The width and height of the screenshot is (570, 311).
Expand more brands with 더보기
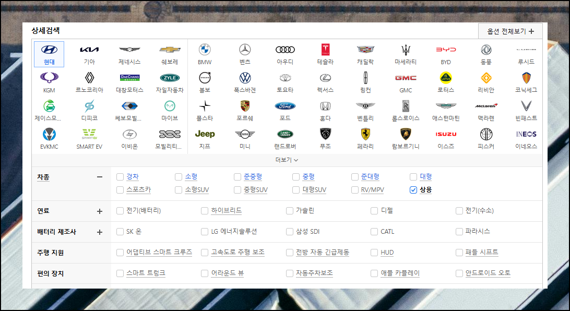[287, 160]
